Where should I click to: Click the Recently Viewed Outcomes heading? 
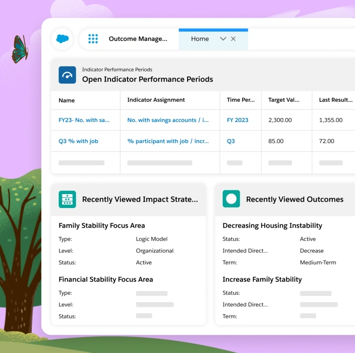point(295,199)
